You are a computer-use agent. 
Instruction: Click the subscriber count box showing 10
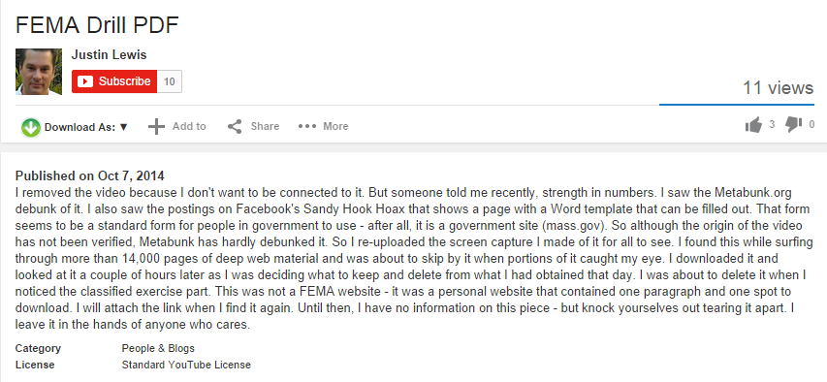[170, 81]
